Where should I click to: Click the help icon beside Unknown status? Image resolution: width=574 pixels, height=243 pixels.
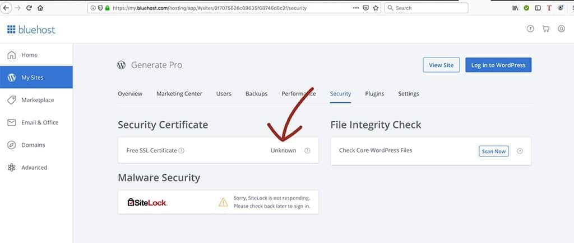click(x=307, y=151)
